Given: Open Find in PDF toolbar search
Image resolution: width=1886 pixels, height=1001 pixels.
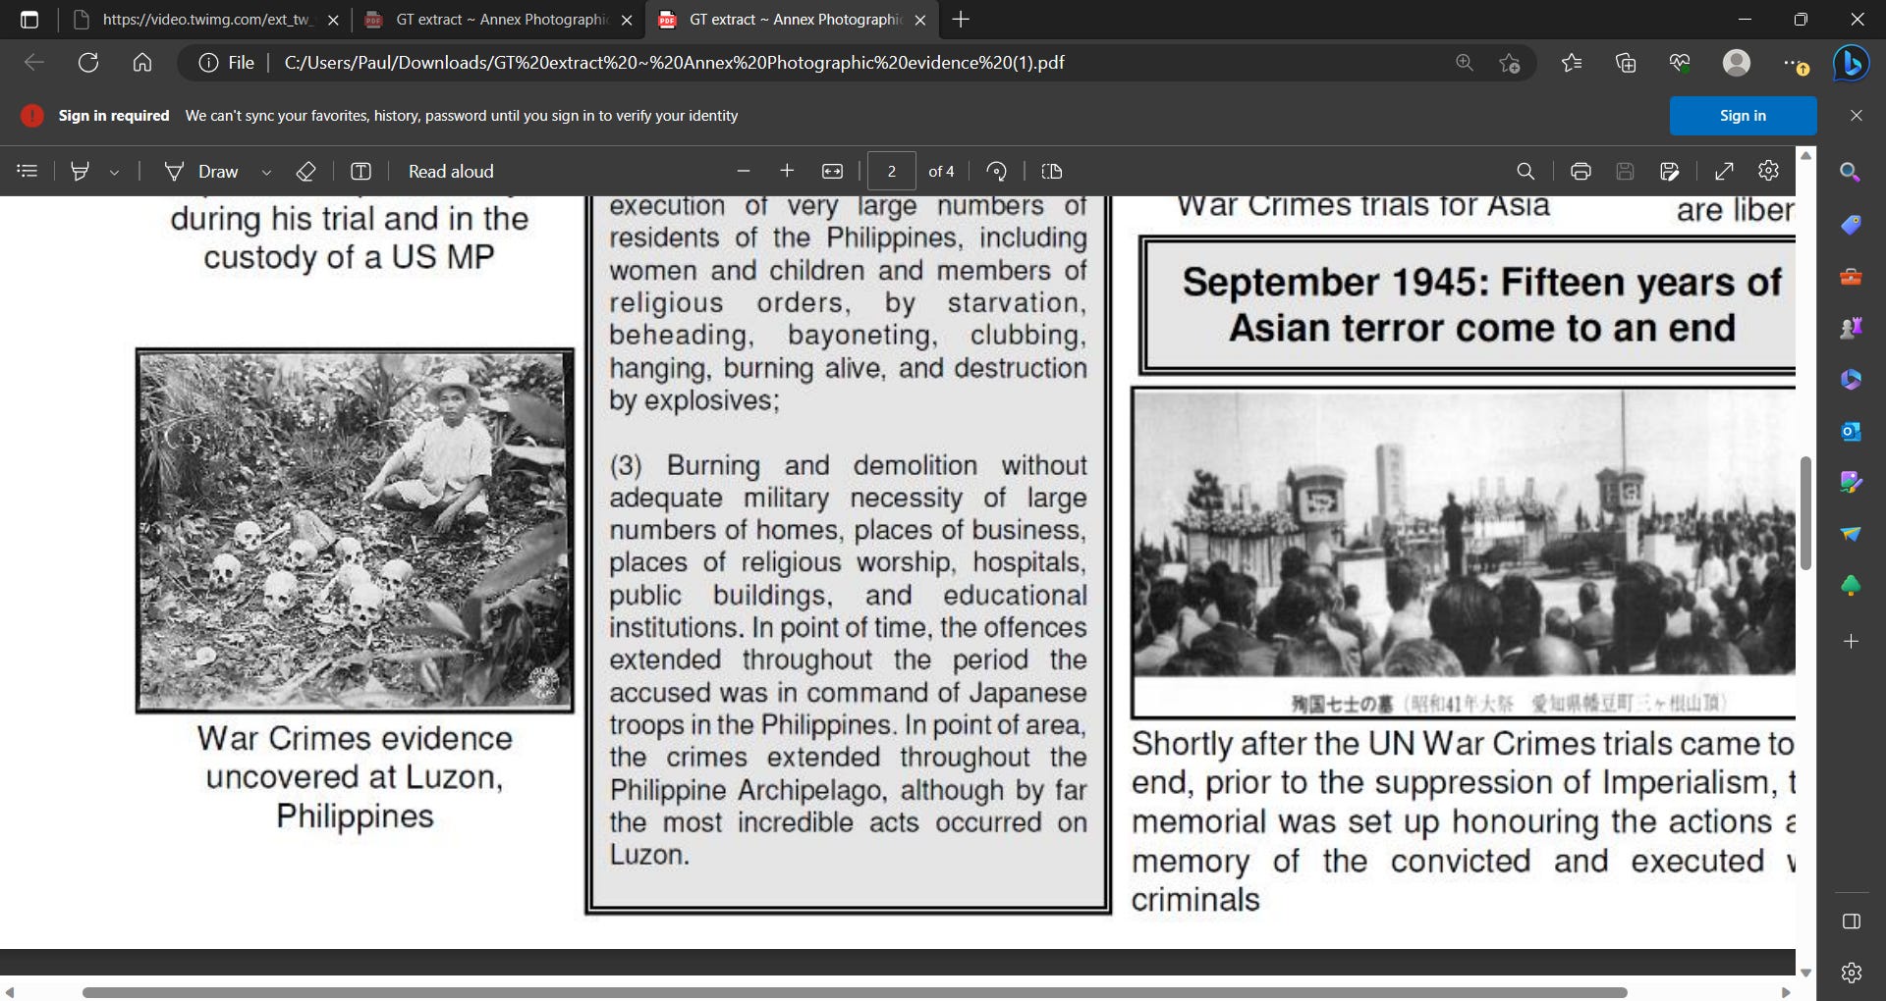Looking at the screenshot, I should 1525,171.
